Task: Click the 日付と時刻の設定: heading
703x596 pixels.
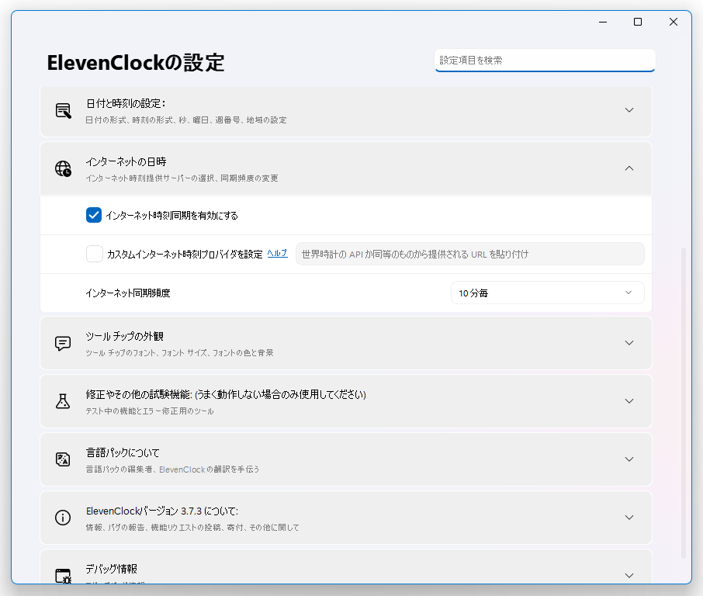Action: [x=126, y=103]
